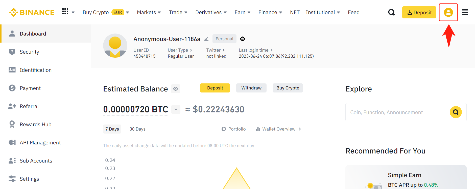Edit nickname with the pencil icon

206,39
